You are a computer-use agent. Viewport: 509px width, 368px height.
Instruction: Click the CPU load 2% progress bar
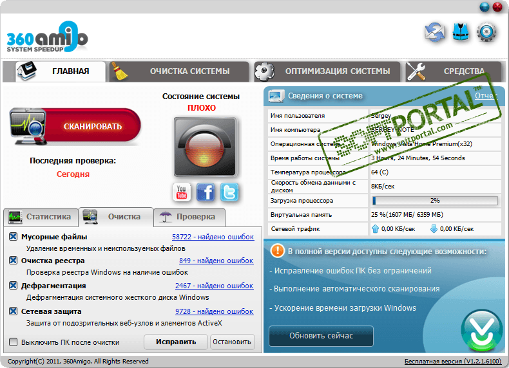pos(435,201)
